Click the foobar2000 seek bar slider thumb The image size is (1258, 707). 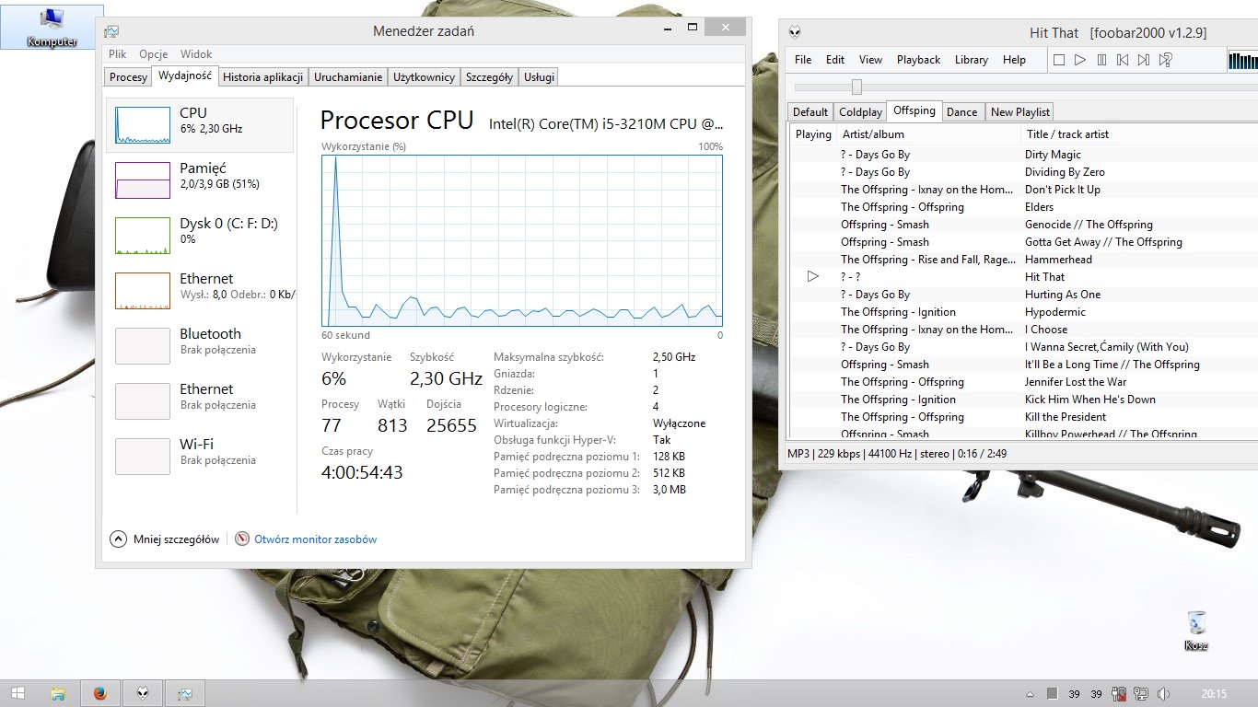click(856, 87)
